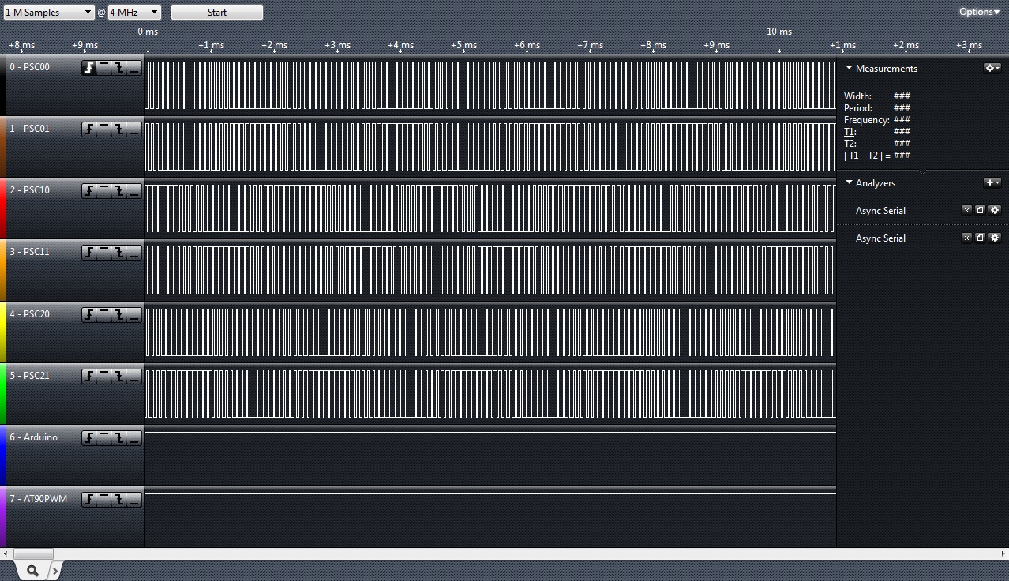This screenshot has height=581, width=1009.
Task: Set low level trigger on PSC20 channel
Action: [x=134, y=315]
